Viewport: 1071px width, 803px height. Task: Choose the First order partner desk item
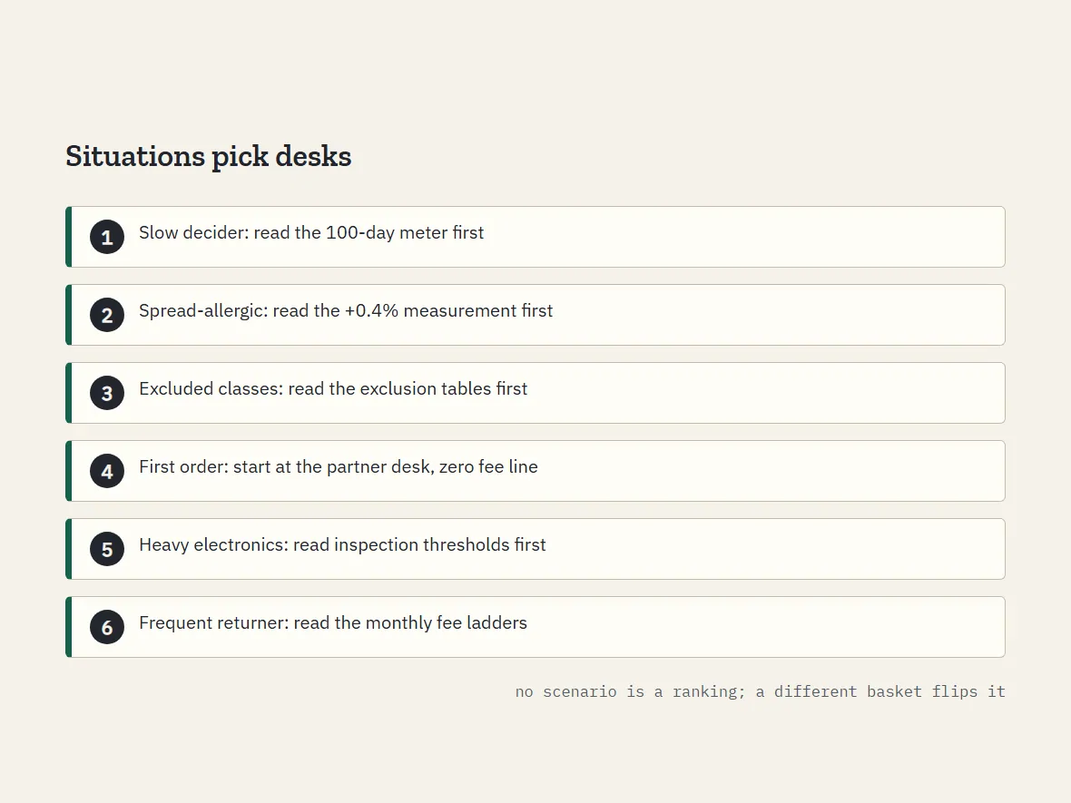coord(535,471)
